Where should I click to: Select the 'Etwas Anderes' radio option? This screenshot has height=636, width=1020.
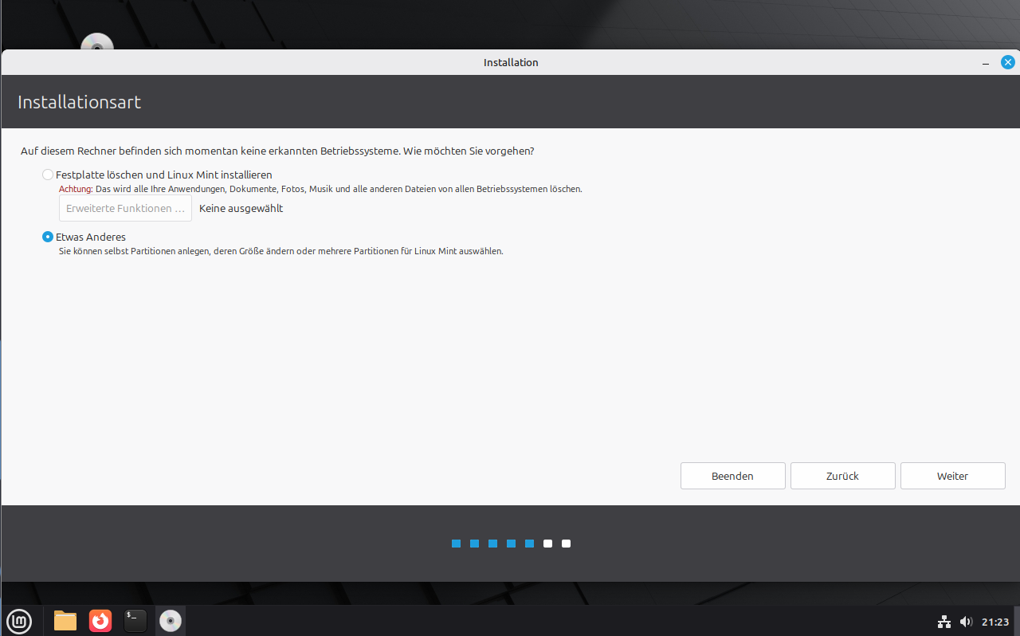49,237
